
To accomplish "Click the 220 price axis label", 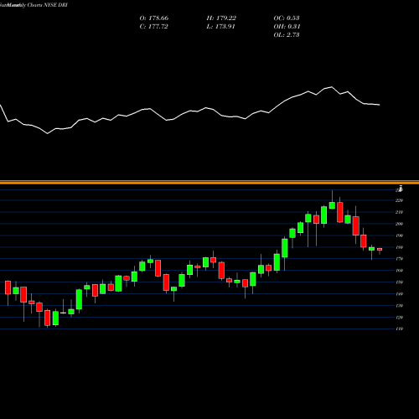I will click(400, 200).
